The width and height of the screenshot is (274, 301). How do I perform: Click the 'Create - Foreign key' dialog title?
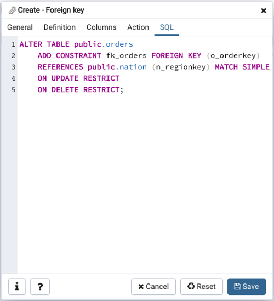(51, 10)
